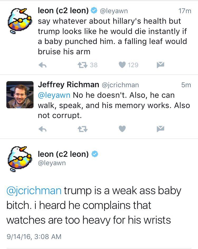Viewport: 198px width, 249px height.
Task: Open Jeffrey Richman's display name
Action: (68, 85)
